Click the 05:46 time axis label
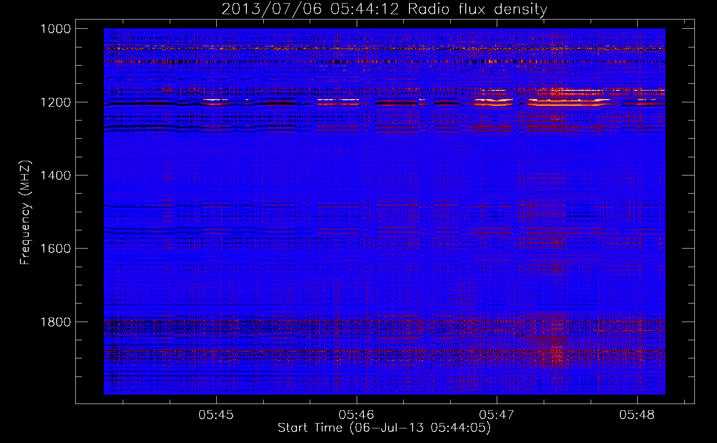717x443 pixels. point(356,415)
